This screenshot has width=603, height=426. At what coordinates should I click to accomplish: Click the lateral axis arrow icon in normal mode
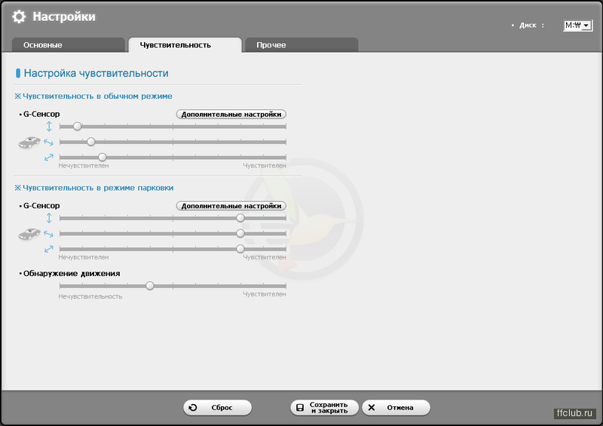[x=48, y=142]
